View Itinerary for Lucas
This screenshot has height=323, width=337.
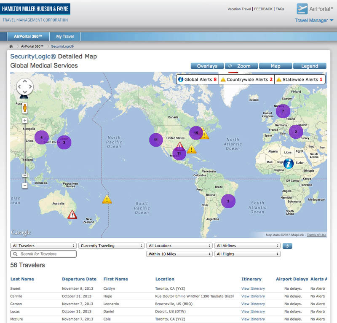(x=253, y=311)
